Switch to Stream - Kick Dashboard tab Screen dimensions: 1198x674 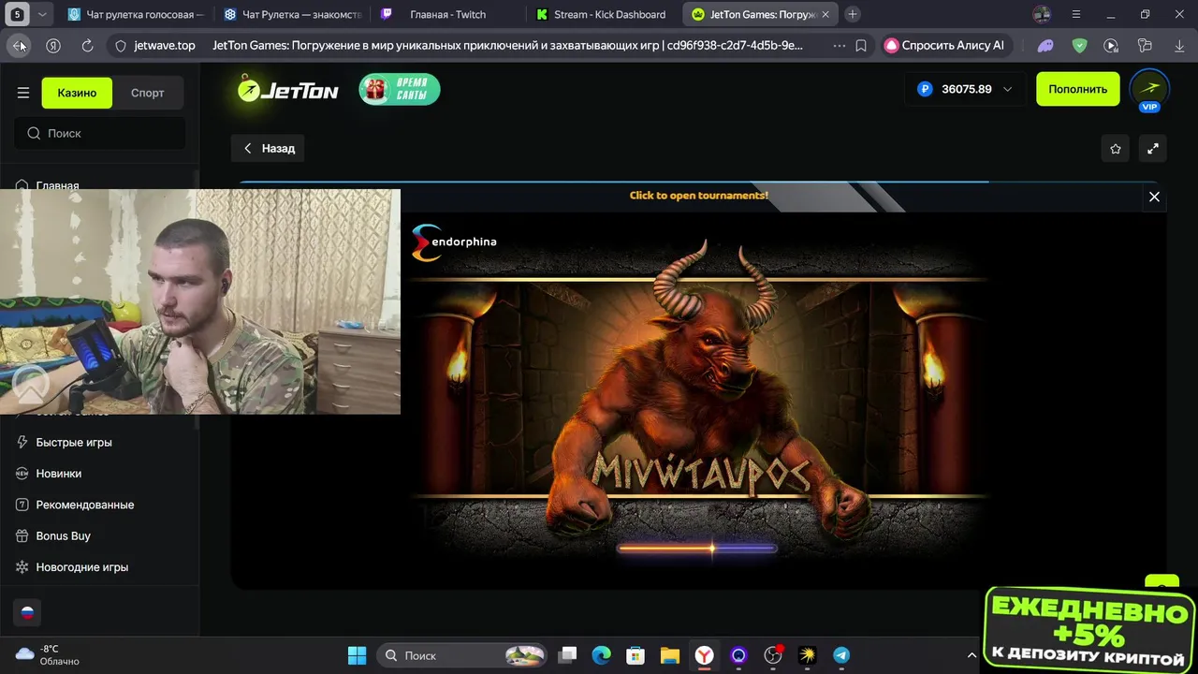tap(604, 14)
